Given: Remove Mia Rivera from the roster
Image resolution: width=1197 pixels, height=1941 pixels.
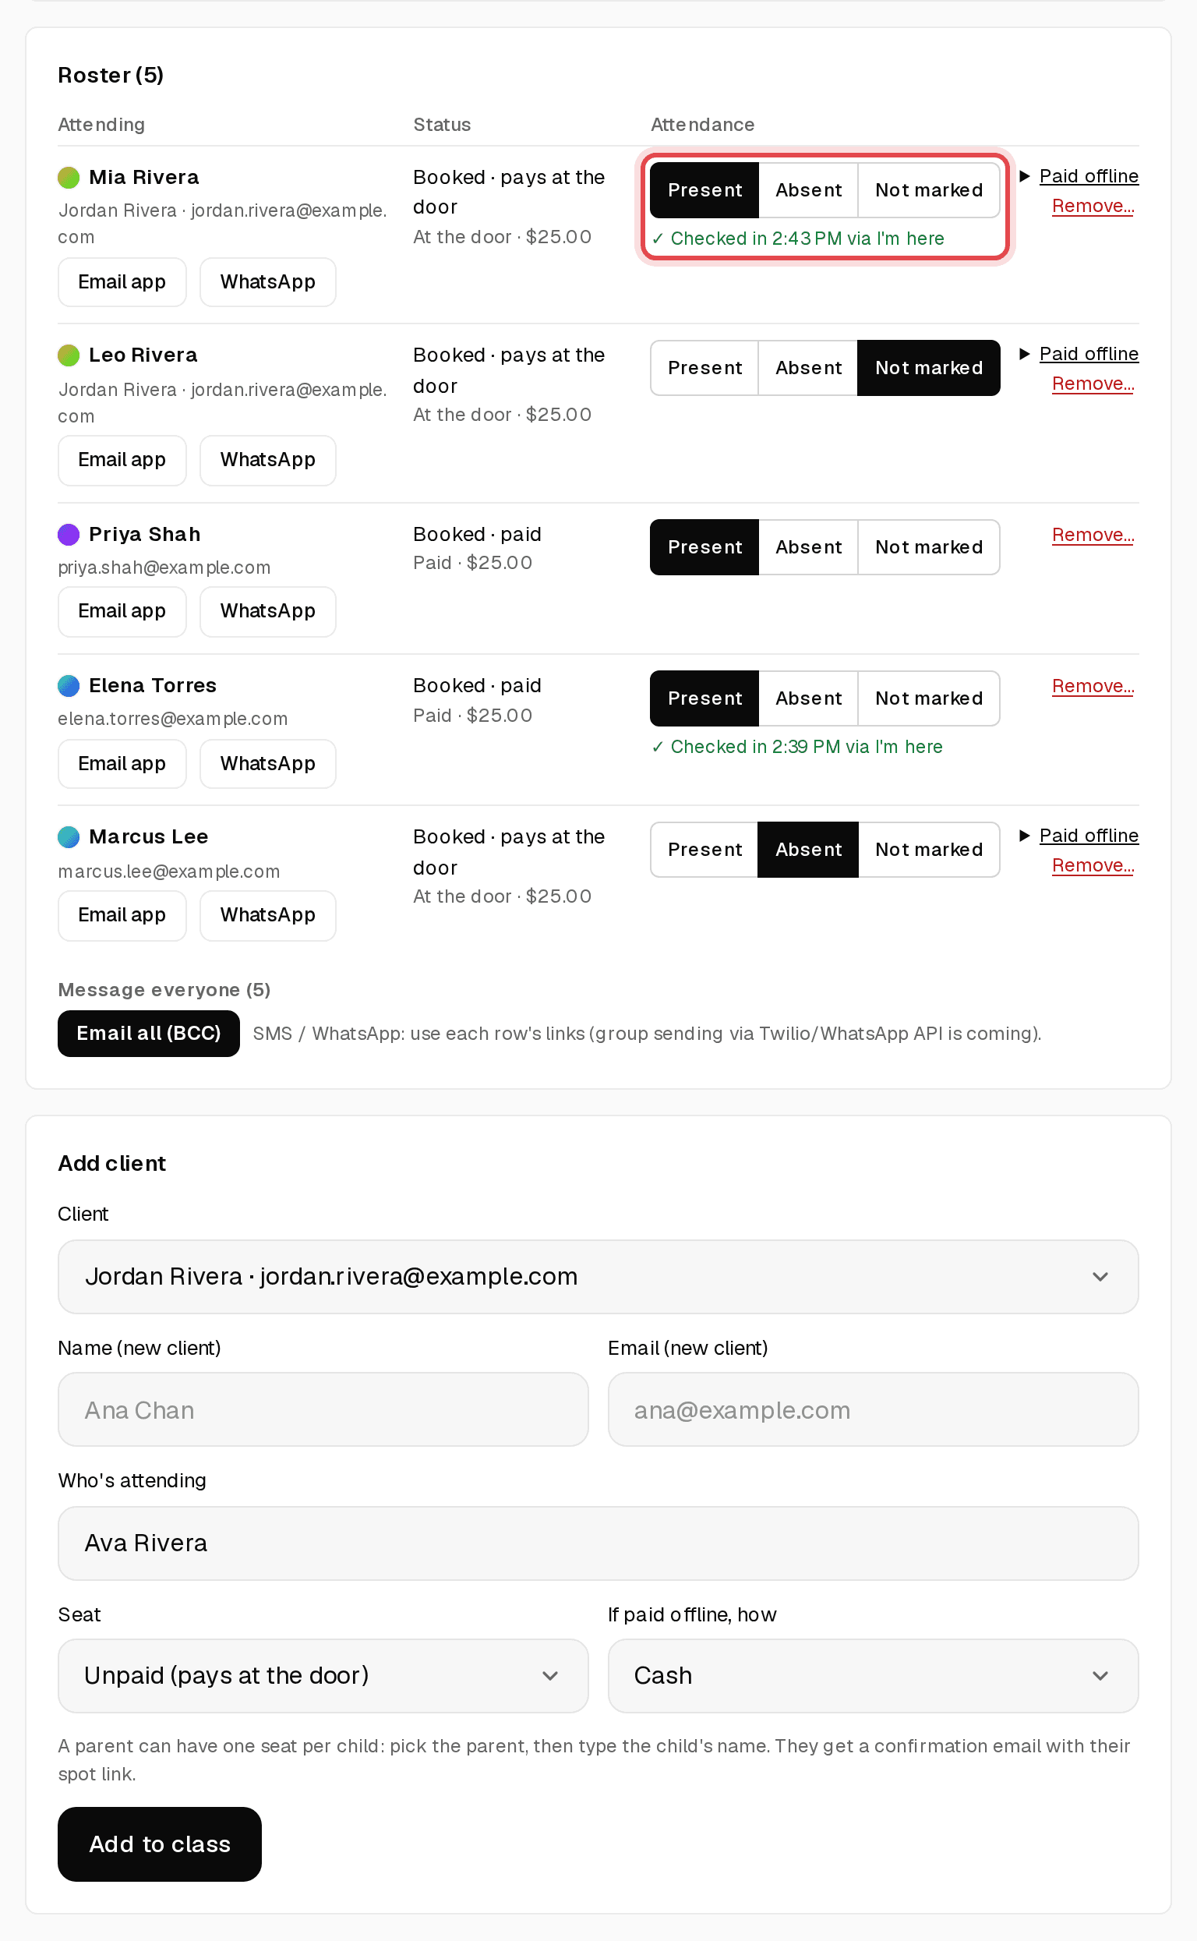Looking at the screenshot, I should click(x=1093, y=206).
